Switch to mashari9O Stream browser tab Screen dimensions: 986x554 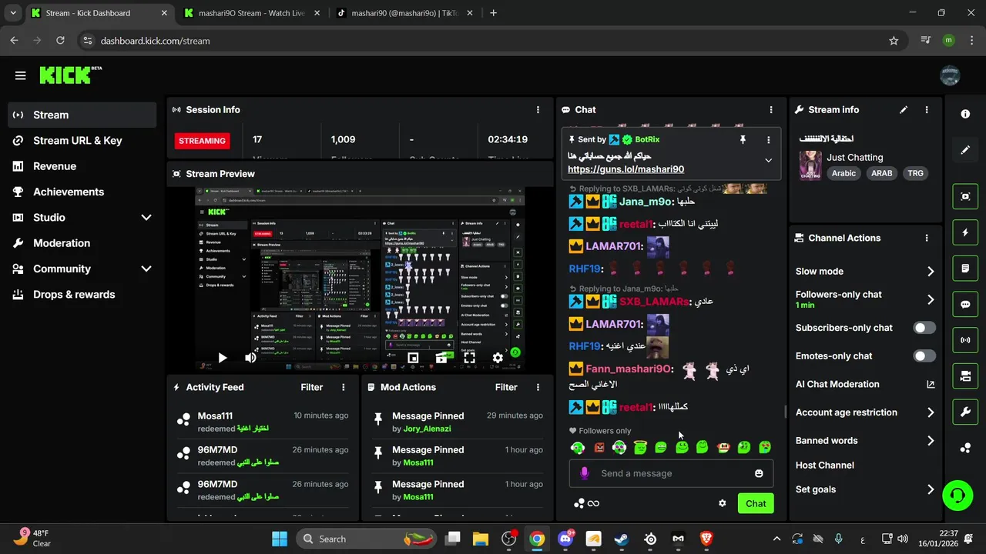coord(251,13)
